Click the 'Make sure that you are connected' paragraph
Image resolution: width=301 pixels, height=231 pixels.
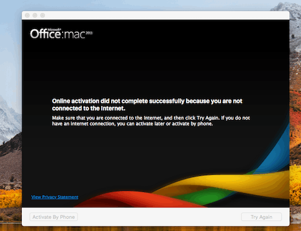tap(151, 121)
